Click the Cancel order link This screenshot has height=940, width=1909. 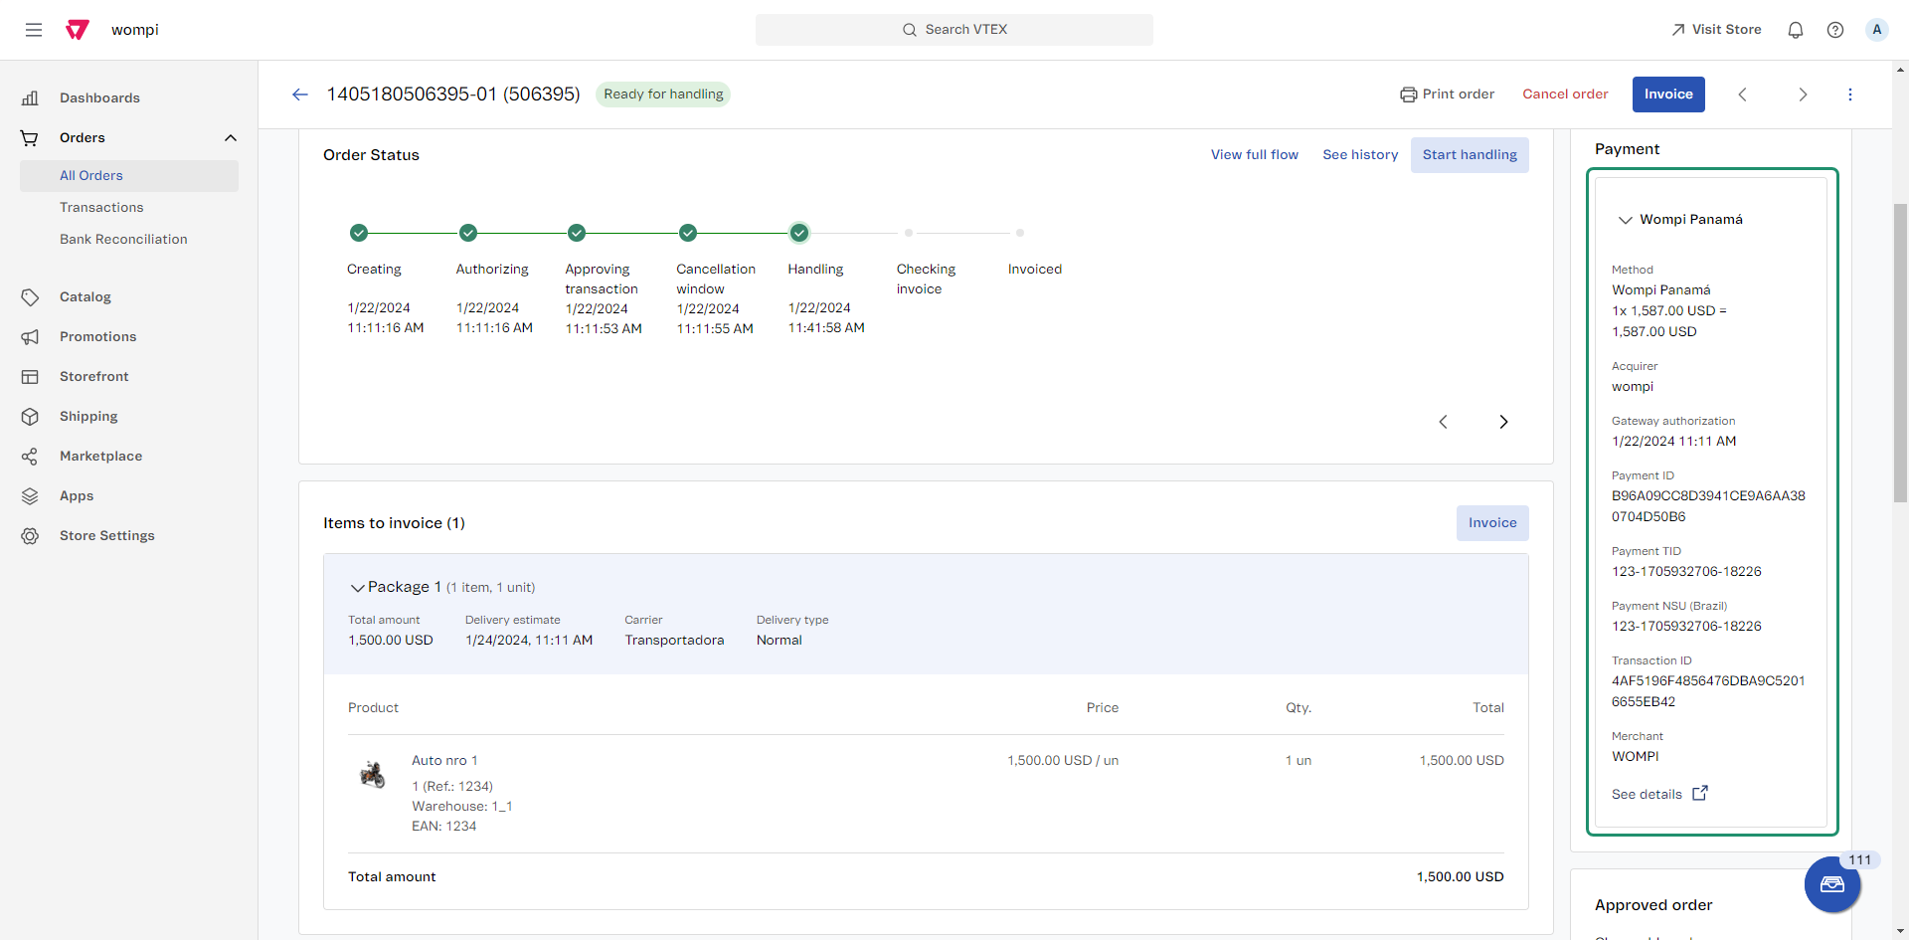pyautogui.click(x=1565, y=94)
